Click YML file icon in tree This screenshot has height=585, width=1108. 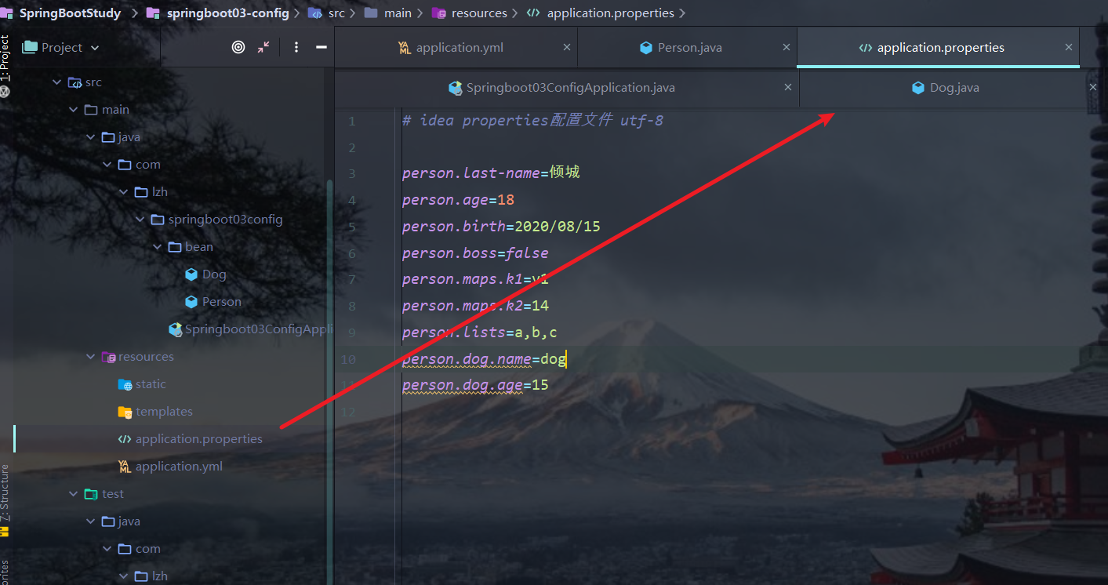click(x=125, y=467)
